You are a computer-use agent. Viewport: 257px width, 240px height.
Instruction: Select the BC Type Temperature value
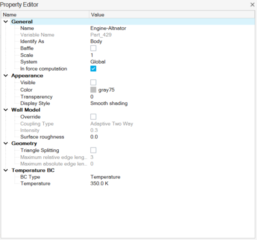pyautogui.click(x=105, y=177)
